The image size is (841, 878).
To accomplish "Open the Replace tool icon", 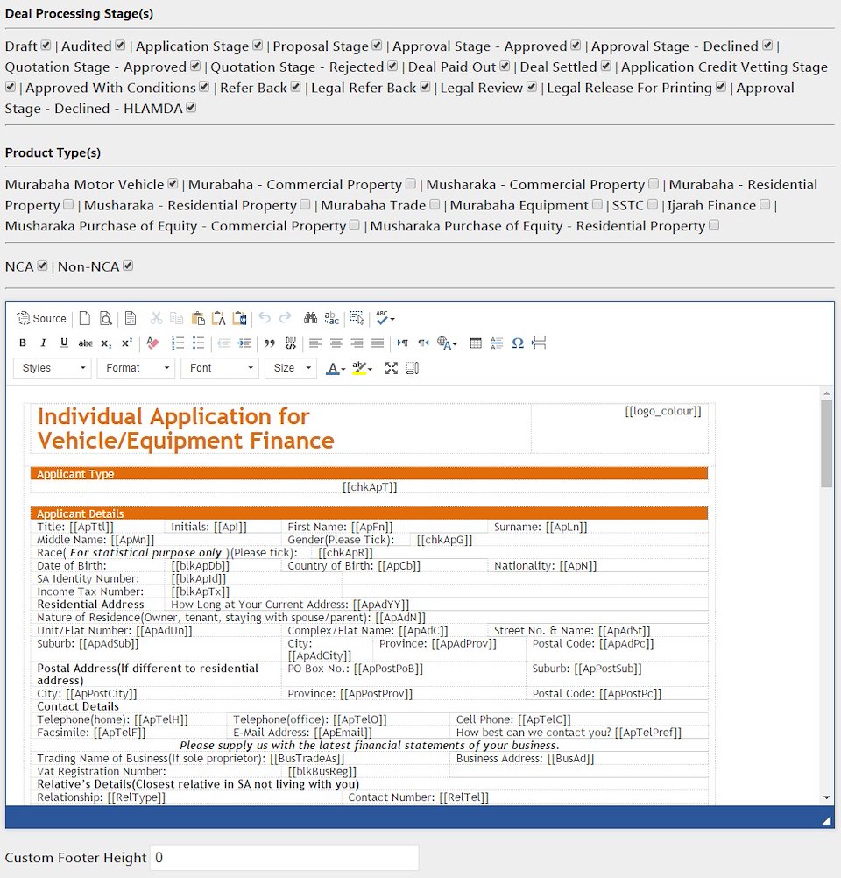I will (x=331, y=319).
